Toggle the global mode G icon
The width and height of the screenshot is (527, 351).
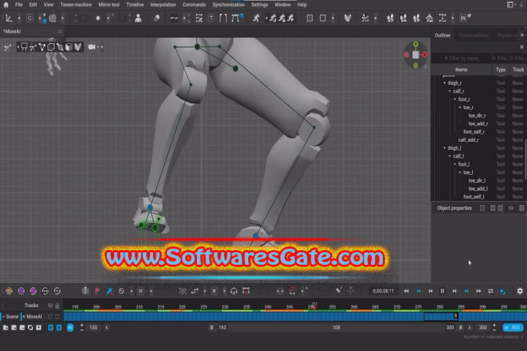(29, 18)
